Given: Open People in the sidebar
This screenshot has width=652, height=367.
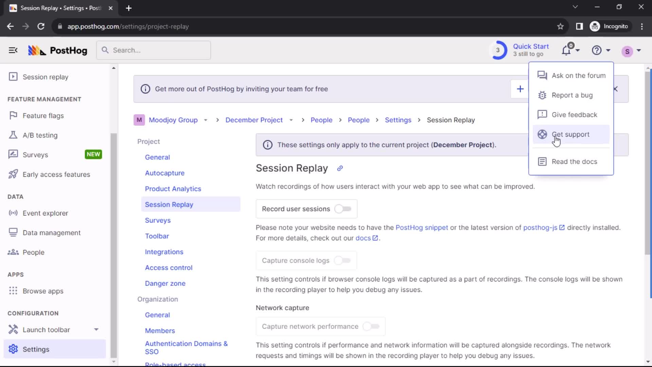Looking at the screenshot, I should click(33, 252).
